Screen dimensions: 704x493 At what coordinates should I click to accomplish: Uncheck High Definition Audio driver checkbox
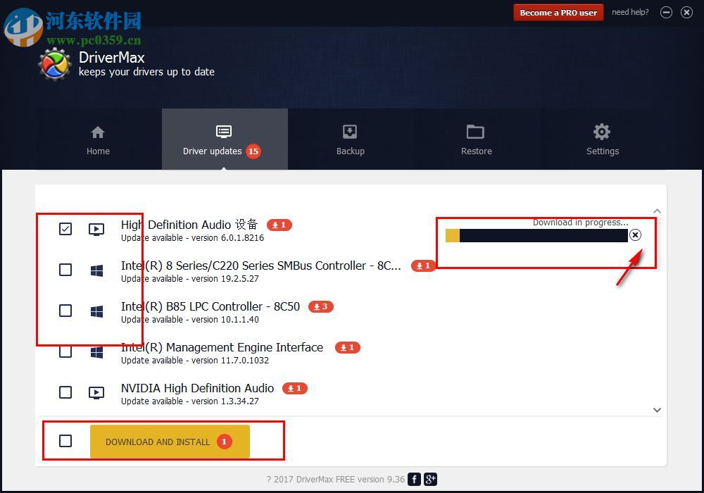click(x=65, y=229)
